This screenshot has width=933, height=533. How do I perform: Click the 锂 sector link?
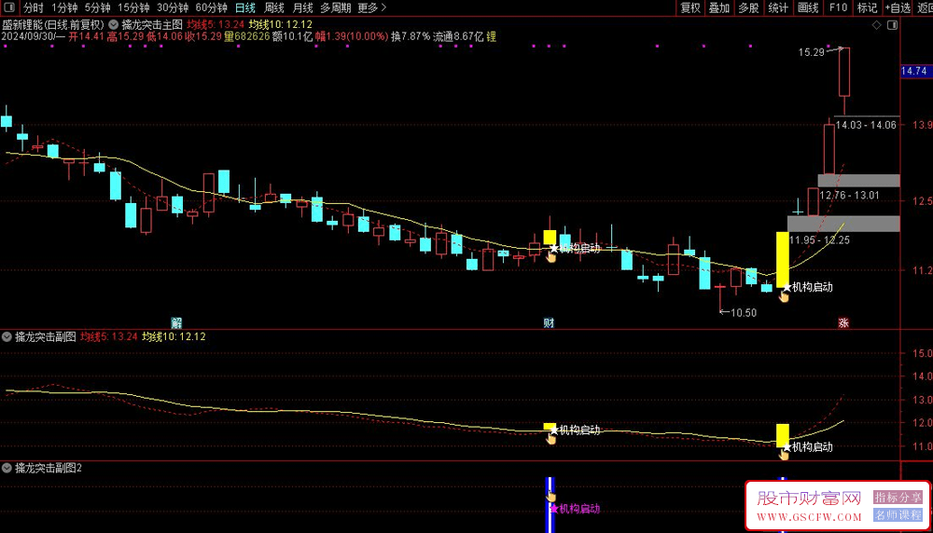[x=492, y=36]
